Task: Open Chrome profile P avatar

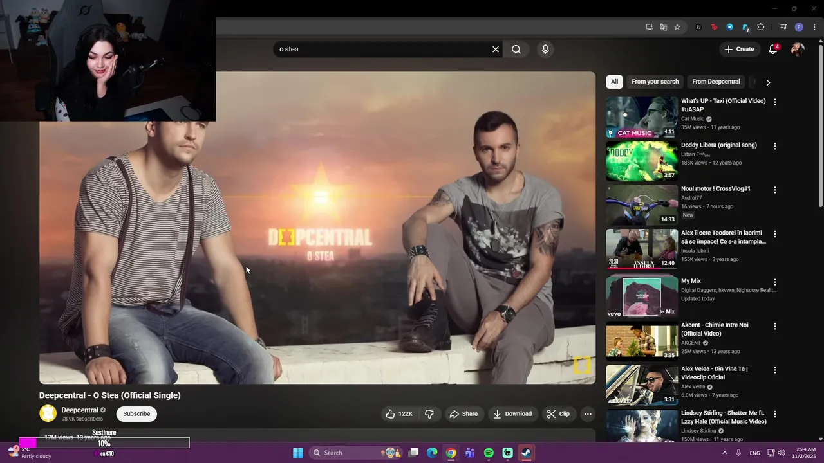Action: pos(799,27)
